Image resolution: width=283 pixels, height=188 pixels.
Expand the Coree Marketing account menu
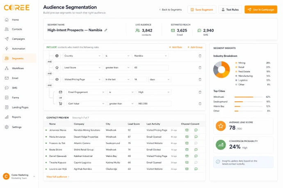click(34, 177)
